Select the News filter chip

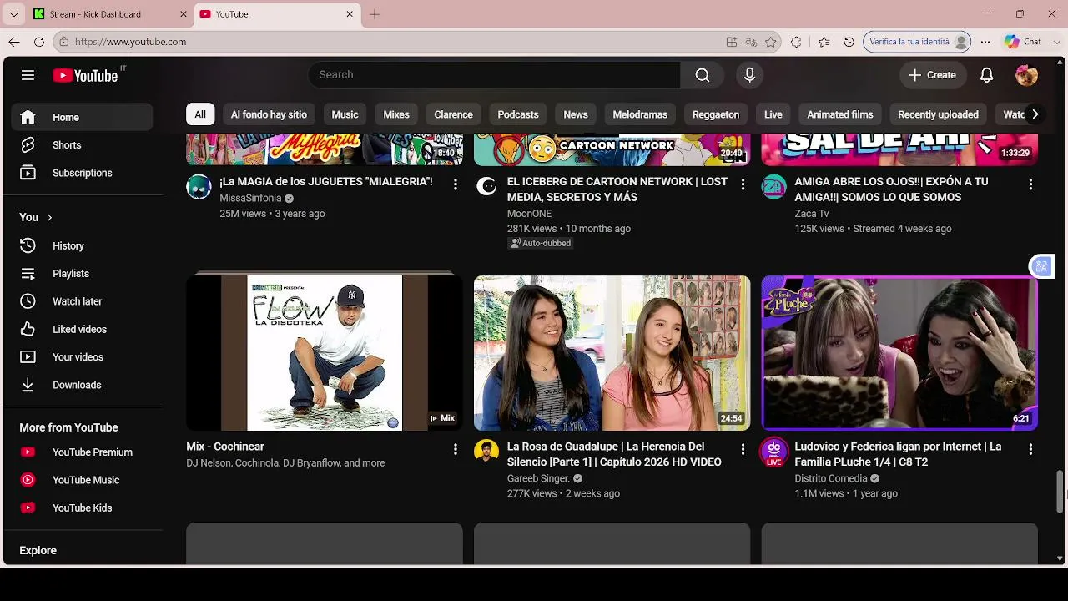(576, 114)
